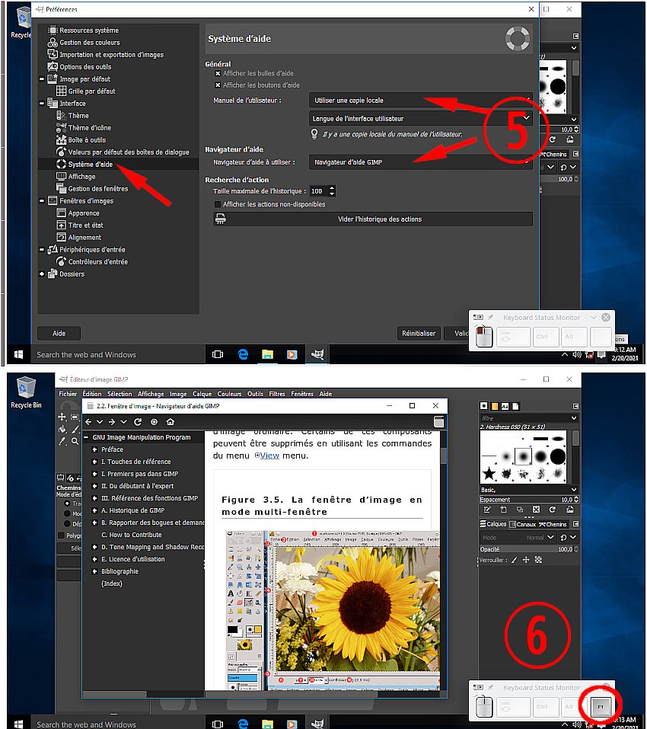Go to help browser home page
647x729 pixels.
[171, 422]
